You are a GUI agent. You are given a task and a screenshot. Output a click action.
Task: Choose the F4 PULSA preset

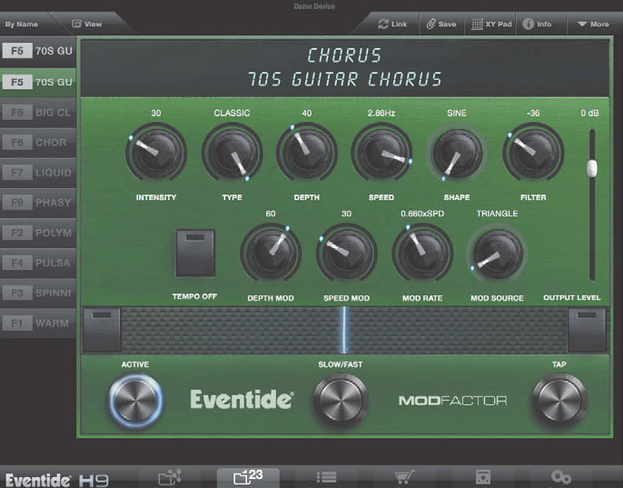pos(38,263)
